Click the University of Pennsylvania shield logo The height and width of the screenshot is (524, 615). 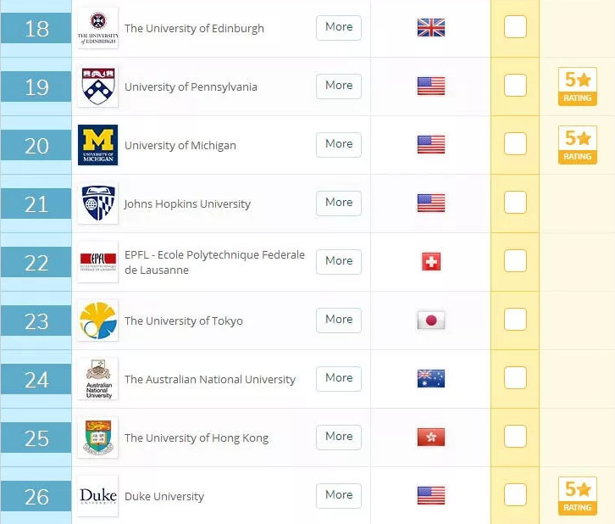click(x=97, y=86)
